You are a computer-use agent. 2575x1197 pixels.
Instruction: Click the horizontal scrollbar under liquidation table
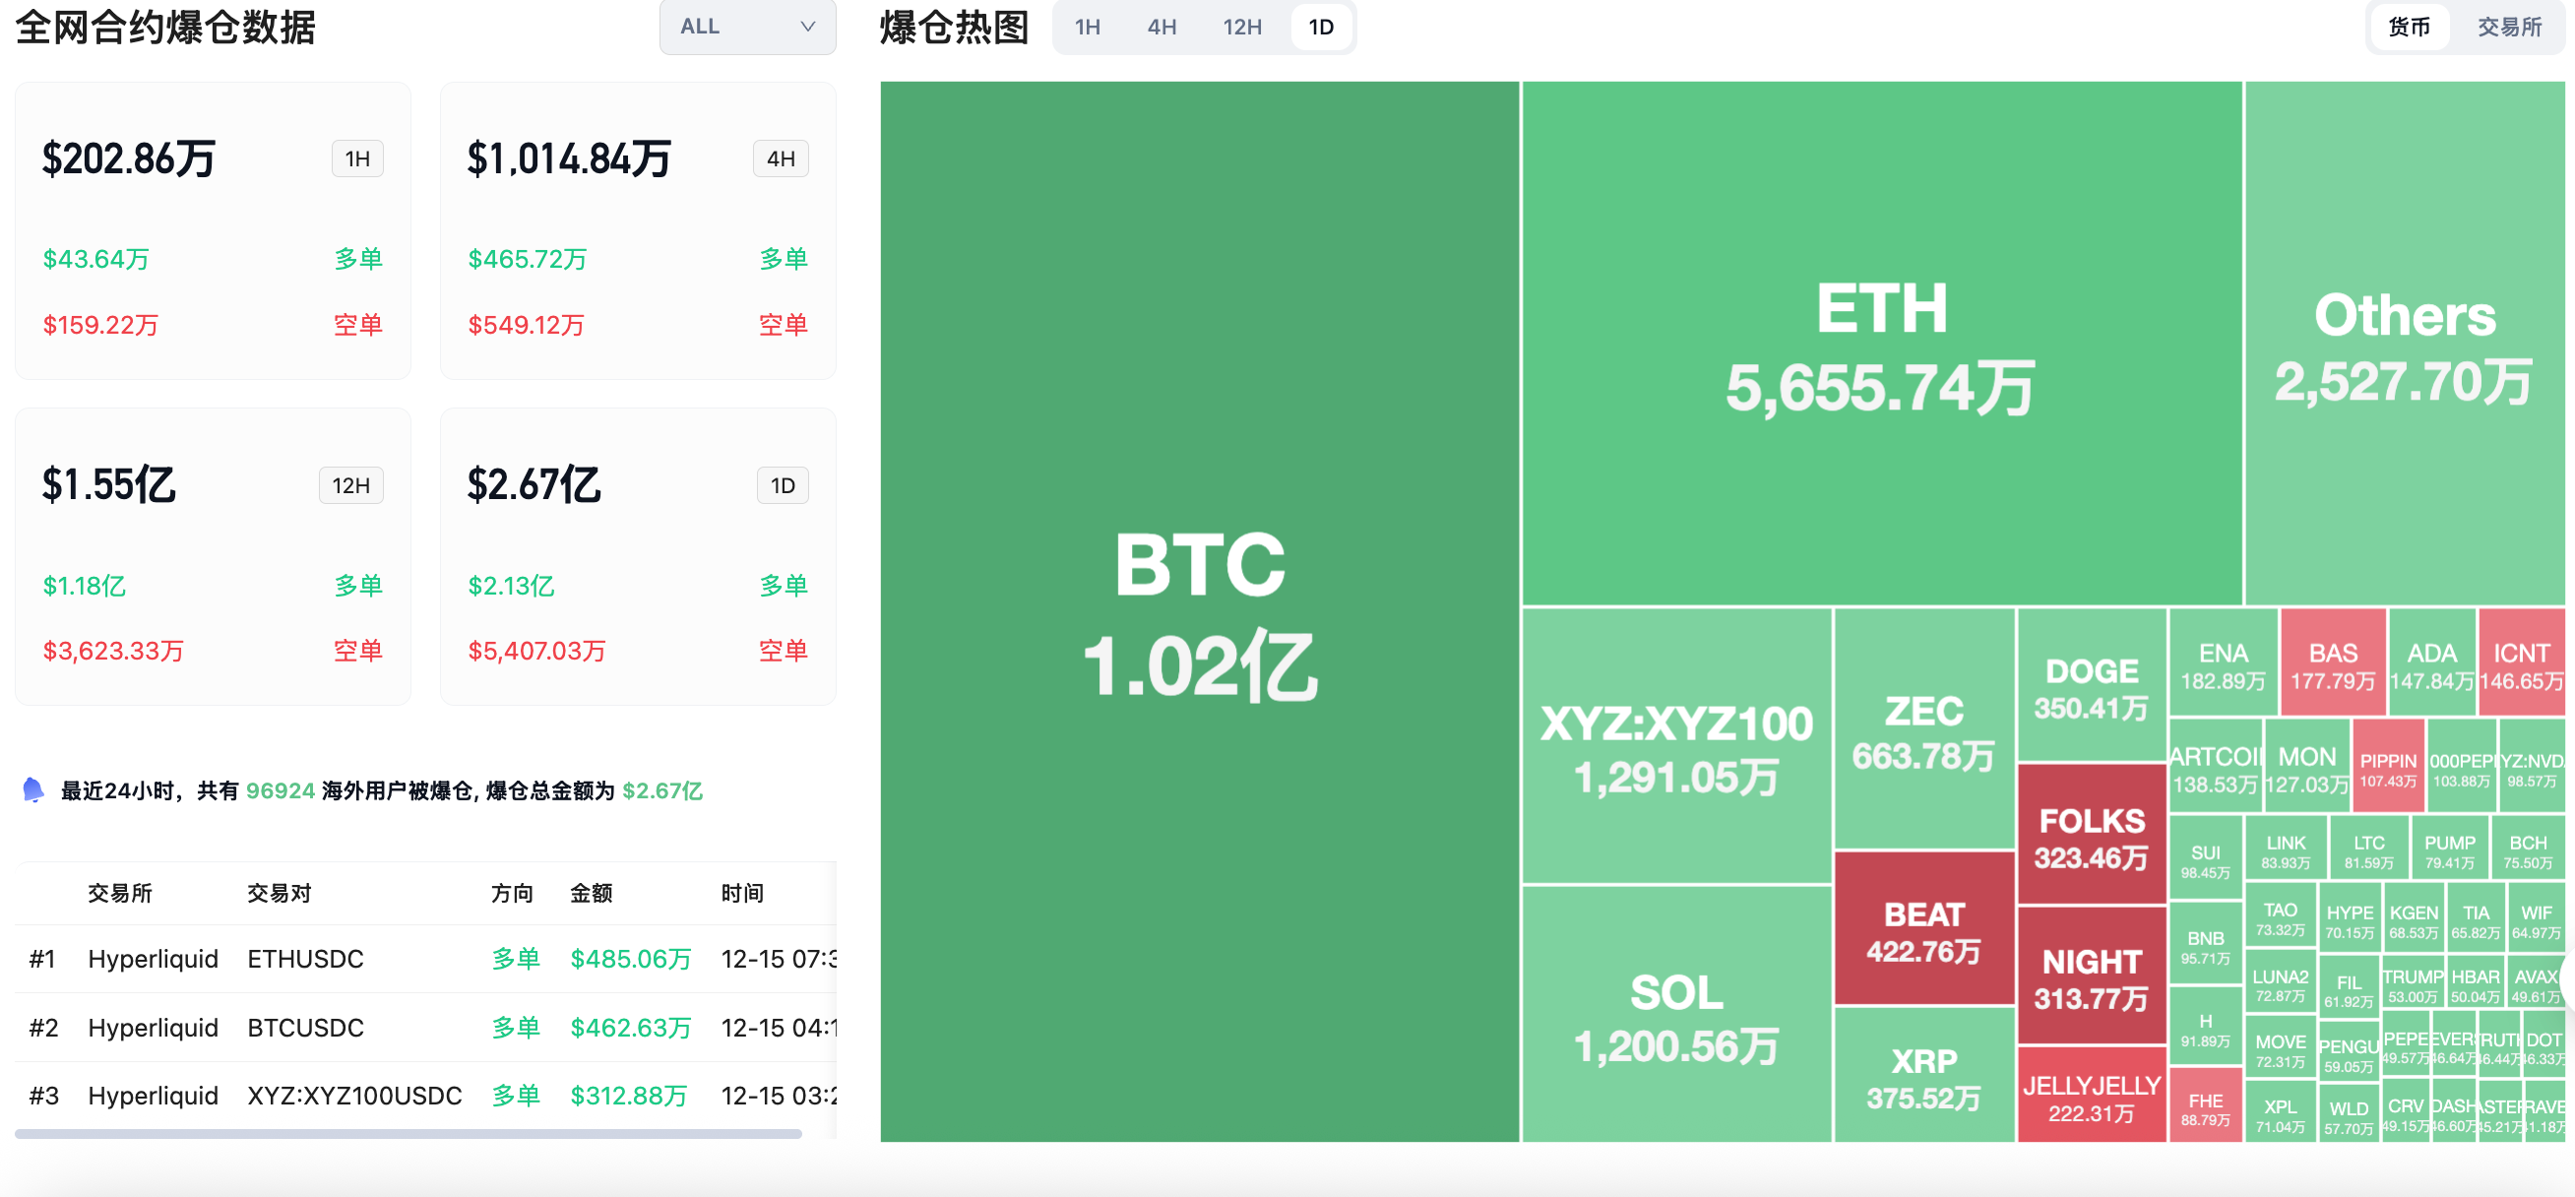[x=408, y=1134]
